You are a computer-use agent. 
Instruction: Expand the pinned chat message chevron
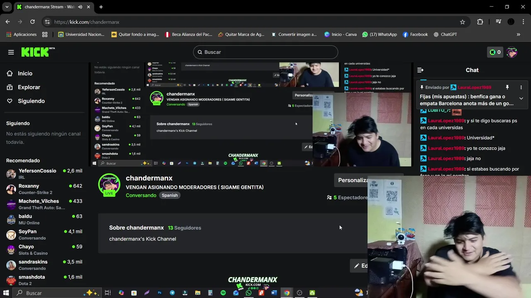tap(521, 99)
